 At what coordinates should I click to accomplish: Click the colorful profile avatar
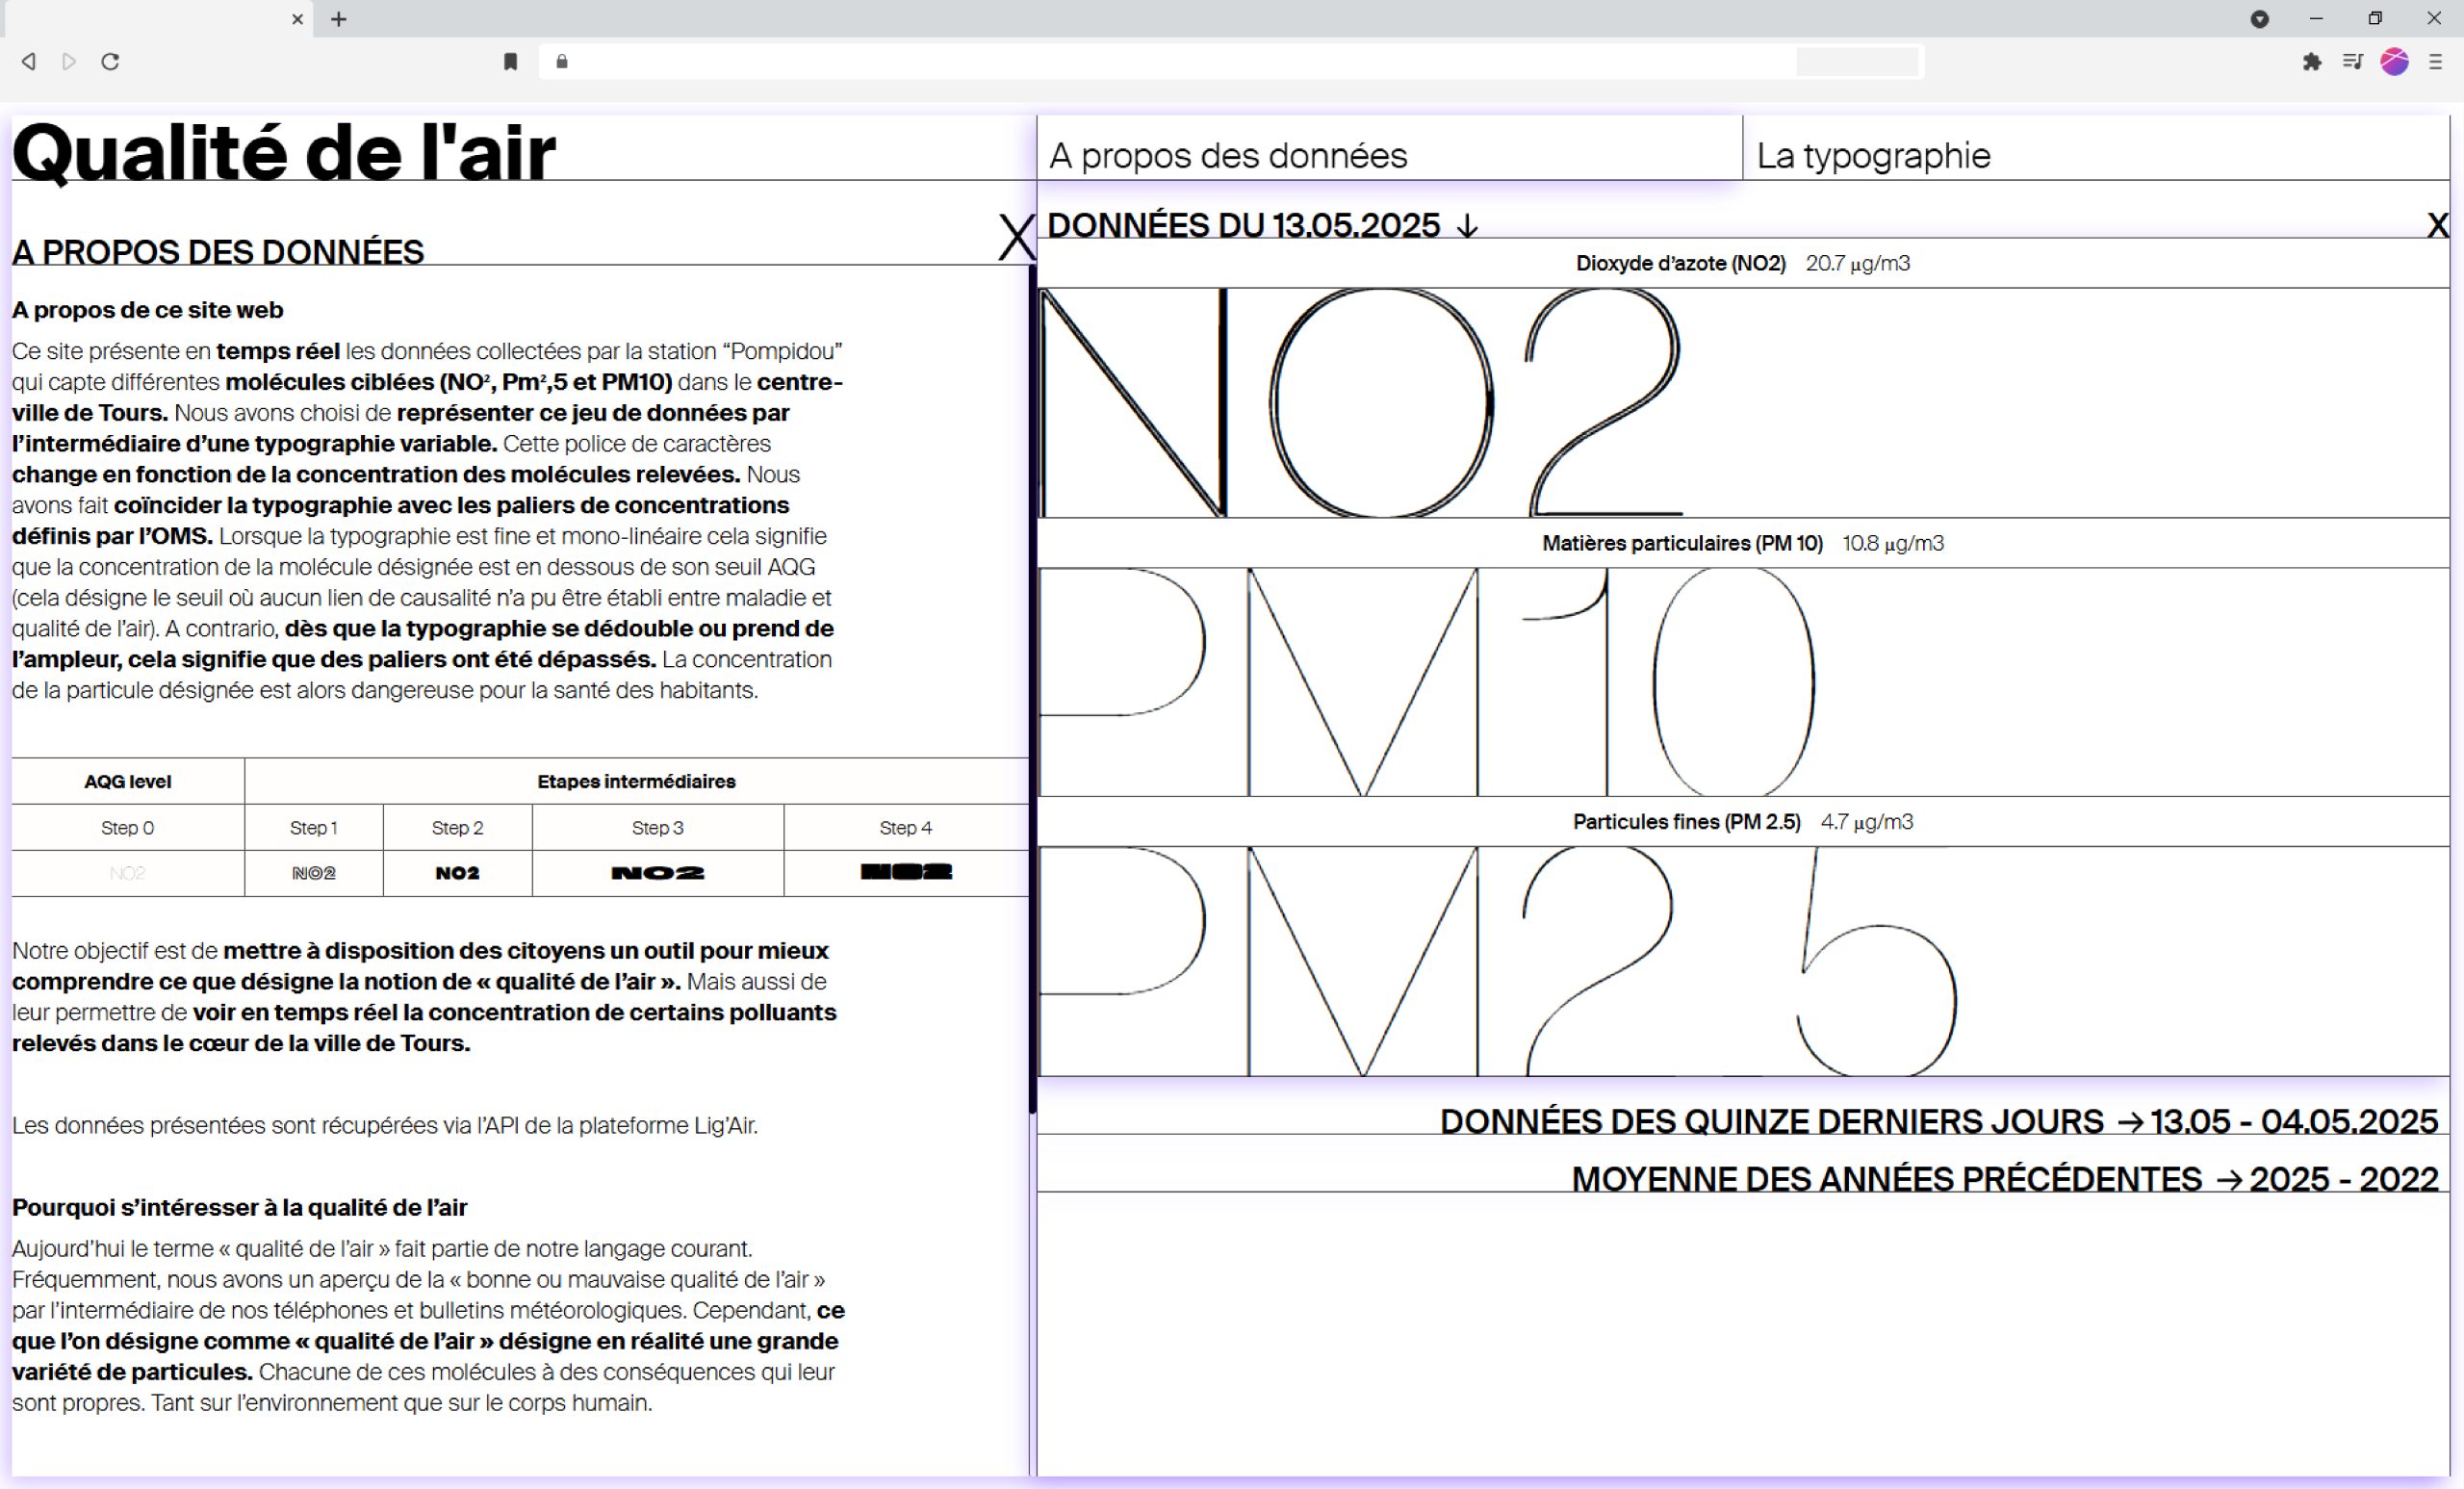pos(2394,62)
